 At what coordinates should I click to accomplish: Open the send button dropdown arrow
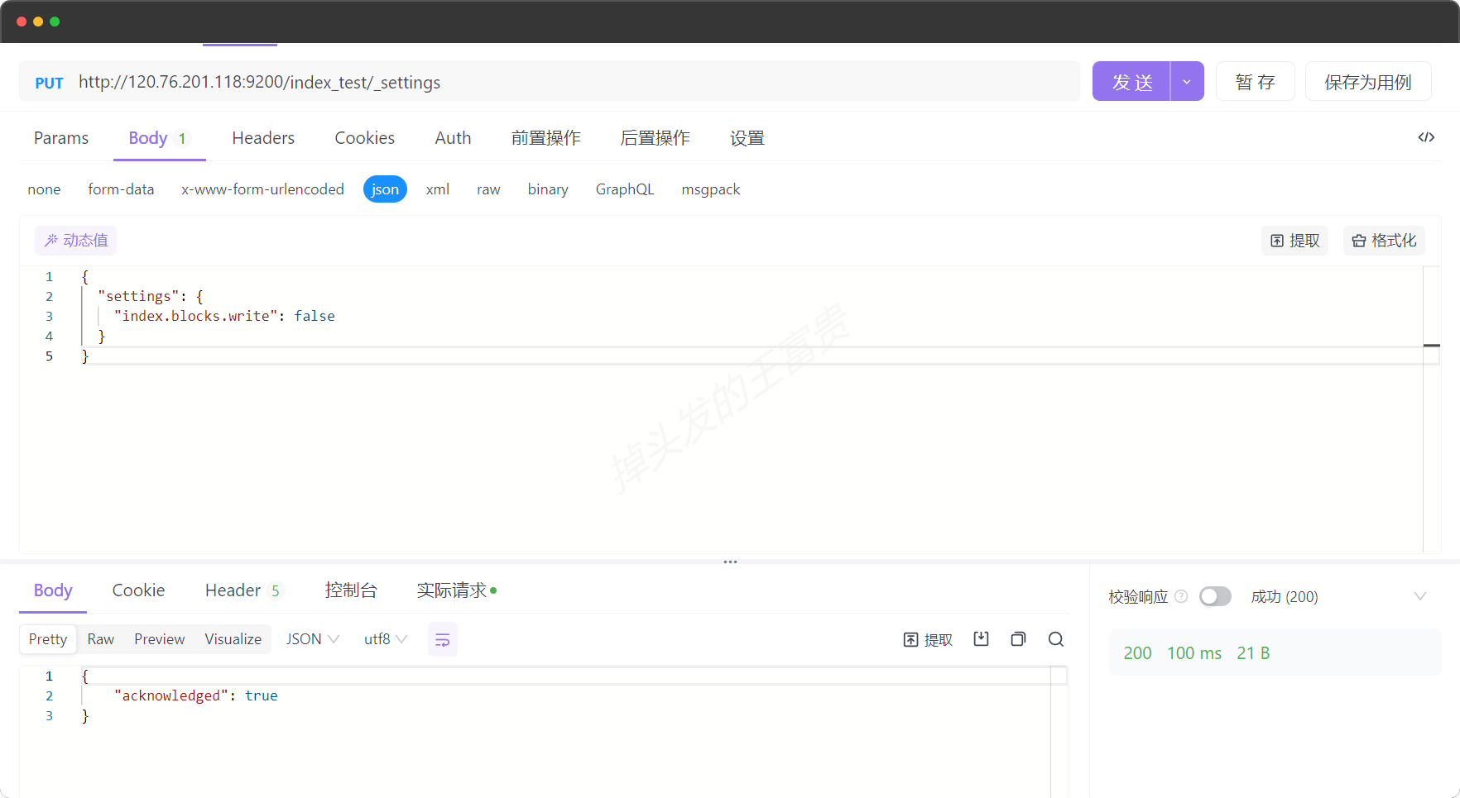[1187, 82]
